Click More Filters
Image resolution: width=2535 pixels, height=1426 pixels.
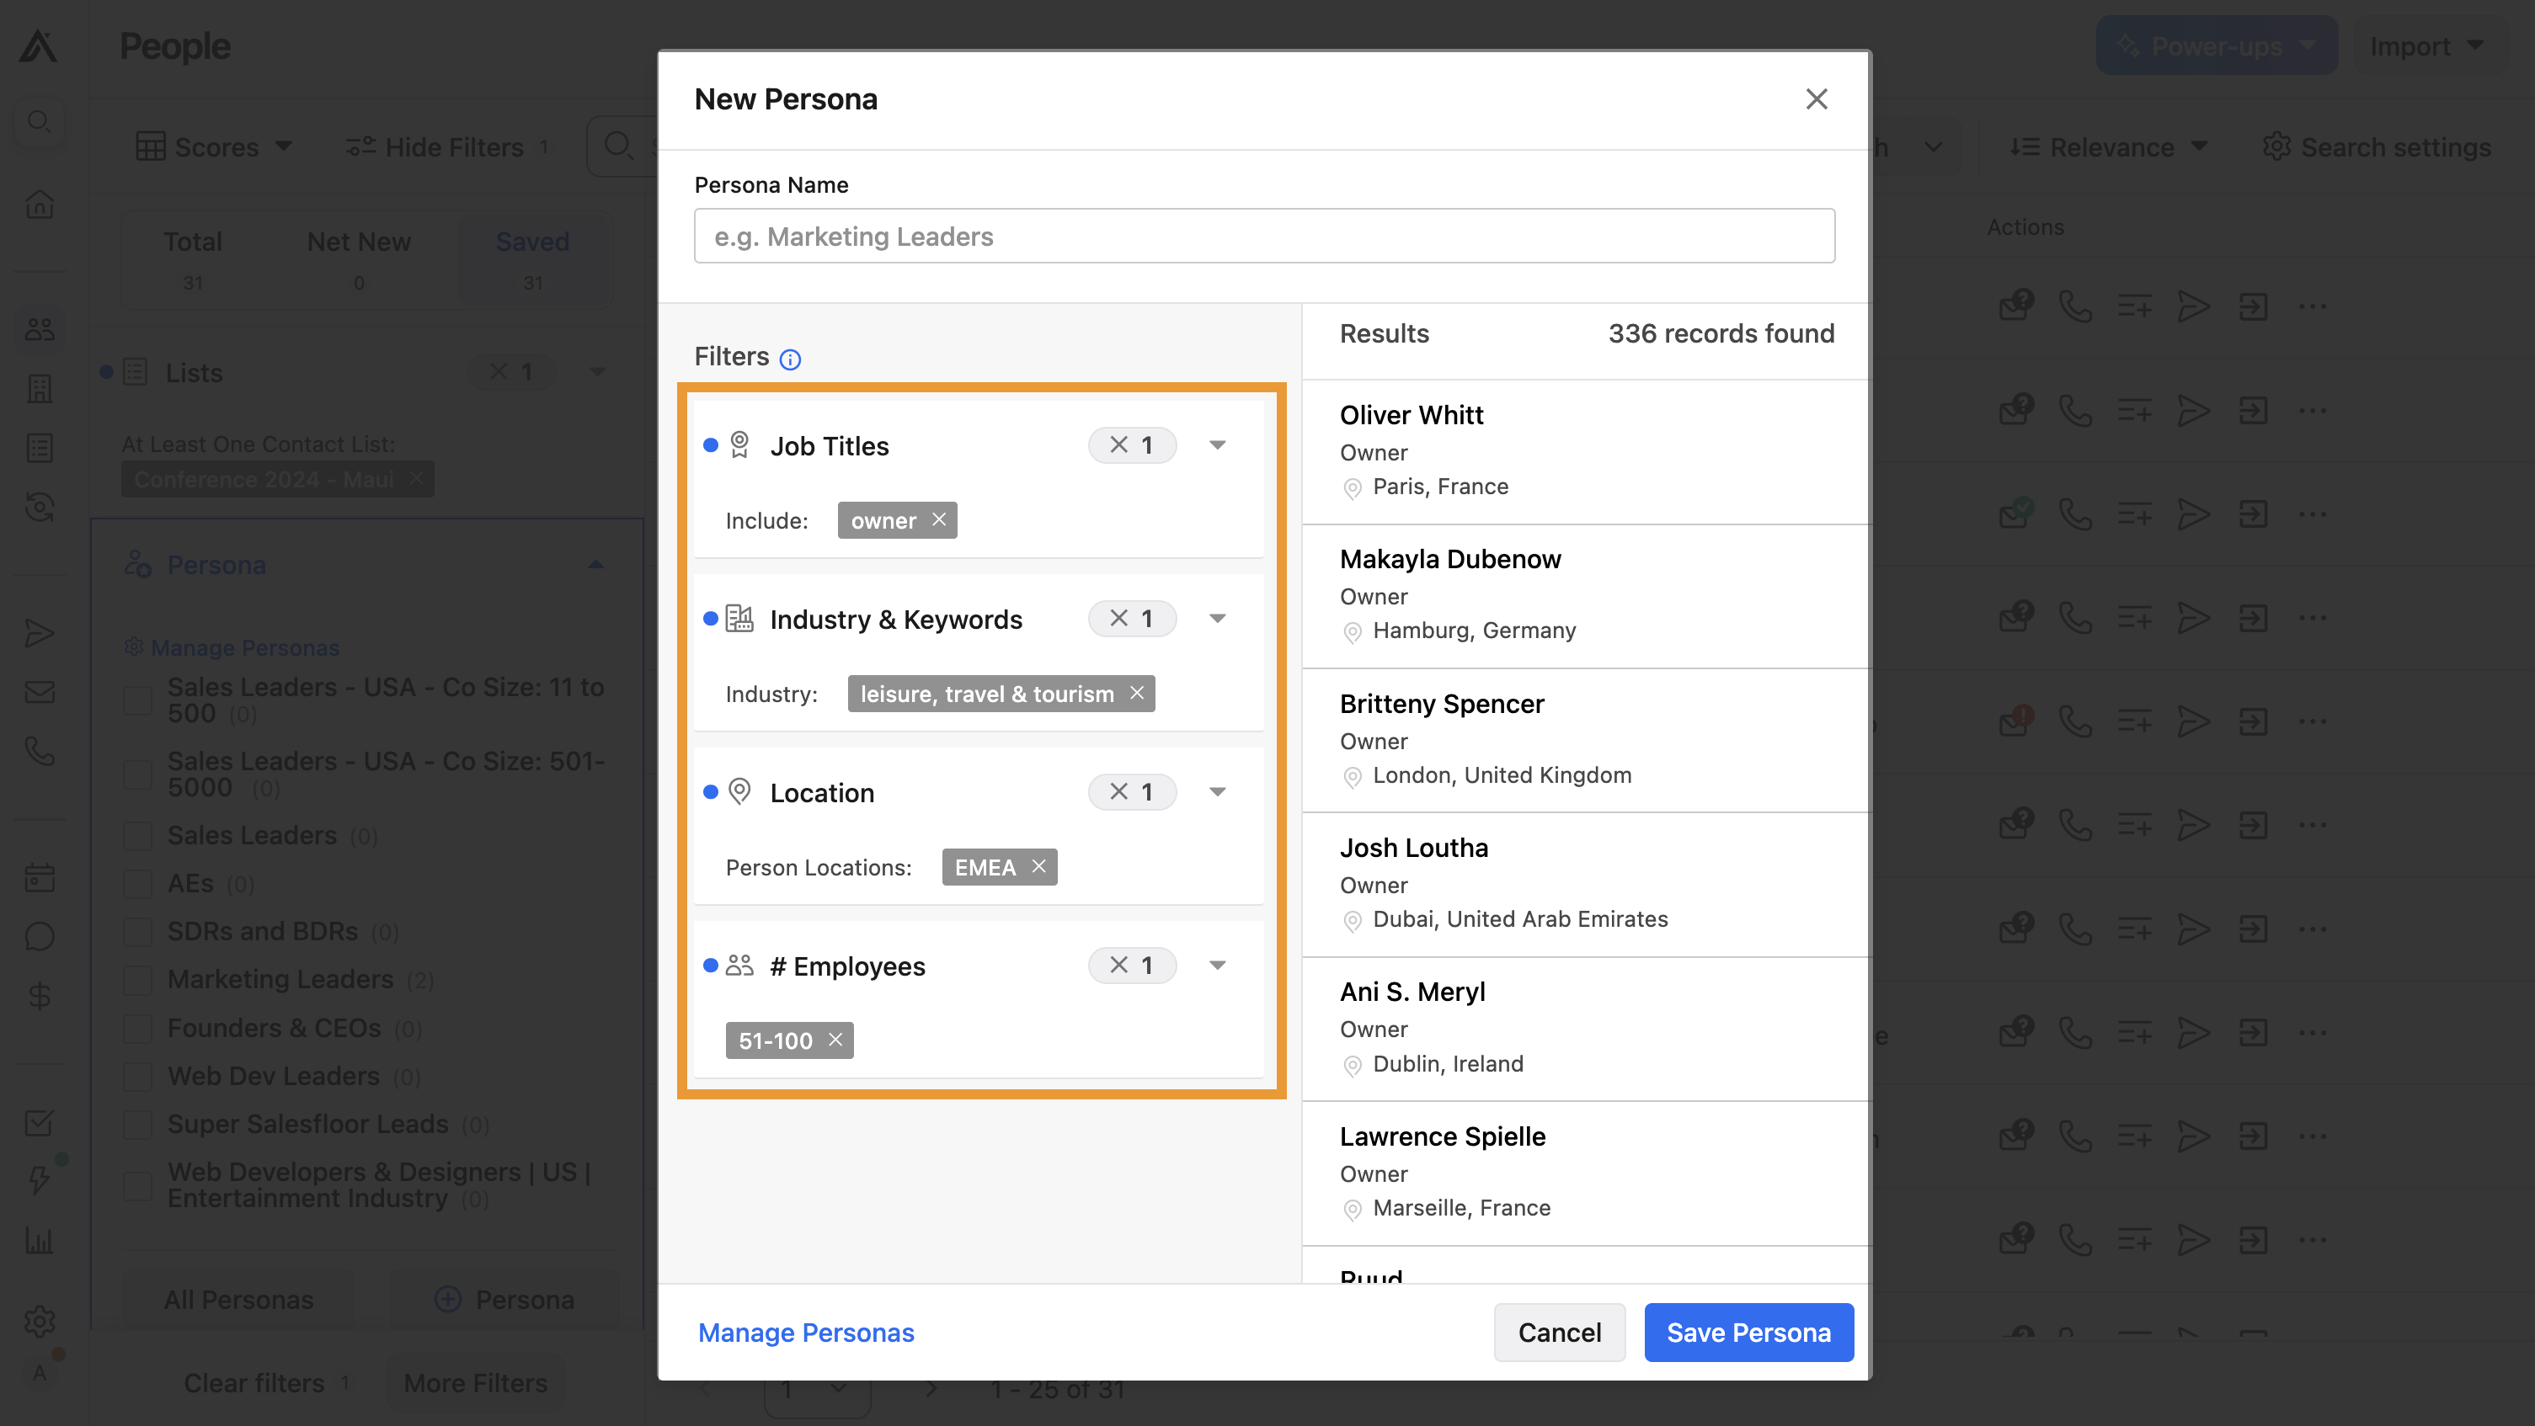[475, 1383]
